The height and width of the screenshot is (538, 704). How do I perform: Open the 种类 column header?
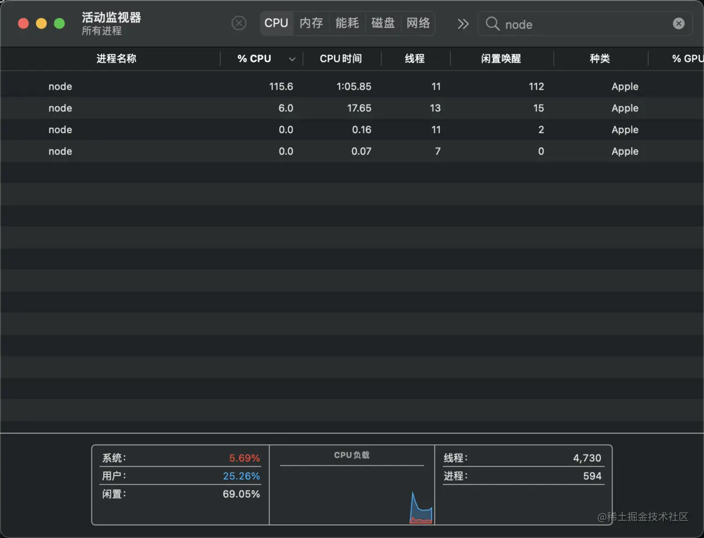600,58
